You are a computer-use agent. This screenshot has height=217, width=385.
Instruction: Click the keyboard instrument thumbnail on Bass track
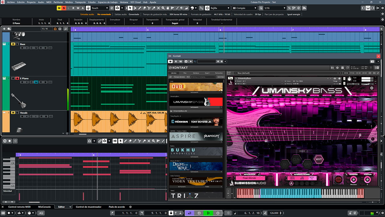tap(19, 67)
